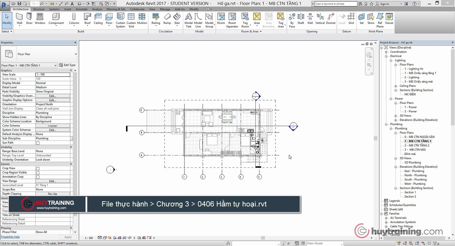The width and height of the screenshot is (455, 246).
Task: Select the Ramp tool
Action: click(x=167, y=19)
